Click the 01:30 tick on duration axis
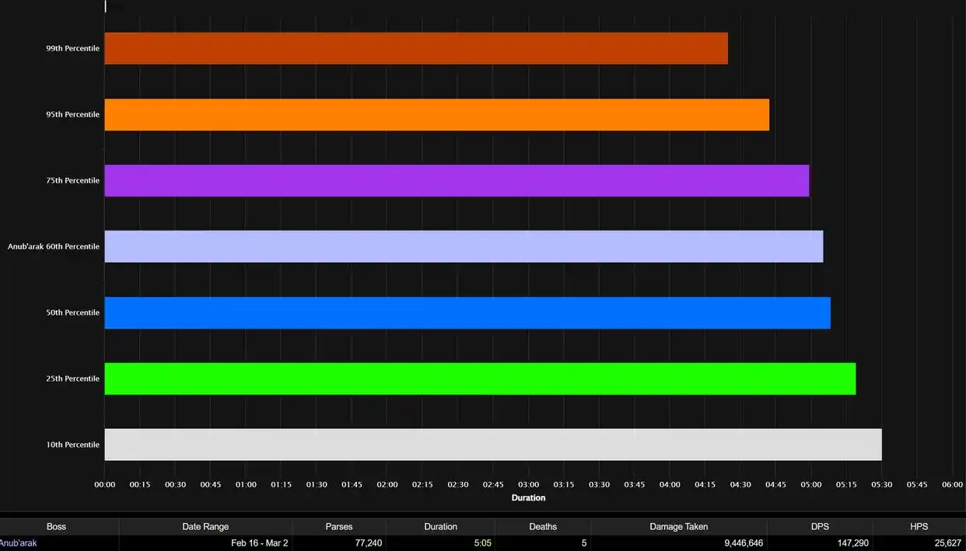The height and width of the screenshot is (551, 966). click(317, 484)
